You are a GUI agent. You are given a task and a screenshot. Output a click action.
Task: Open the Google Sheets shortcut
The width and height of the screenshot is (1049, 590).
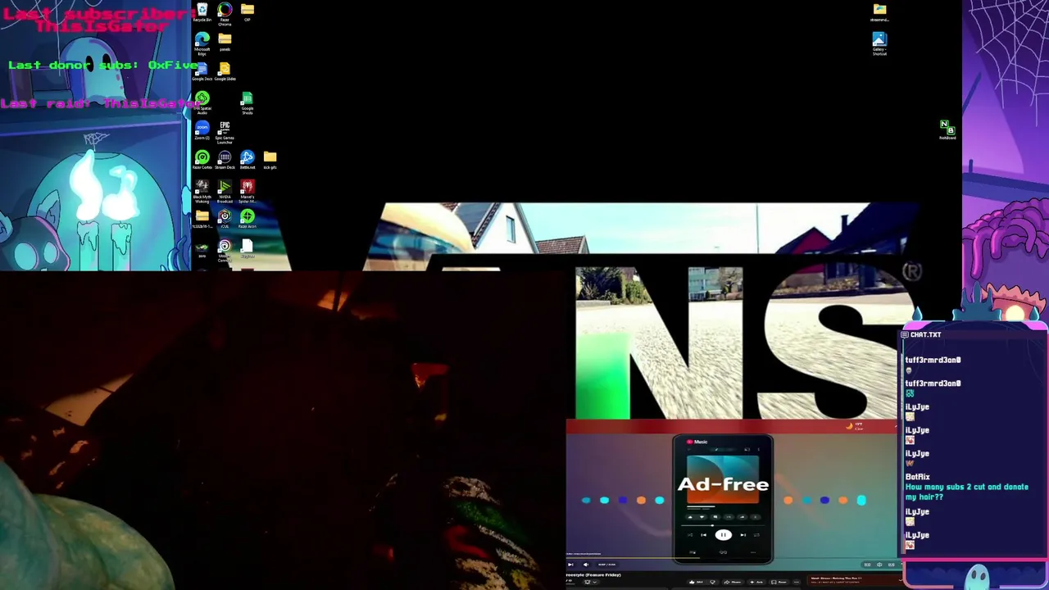(247, 102)
